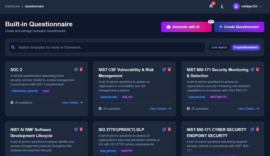
Task: Open the notifications bell
Action: pos(211,6)
